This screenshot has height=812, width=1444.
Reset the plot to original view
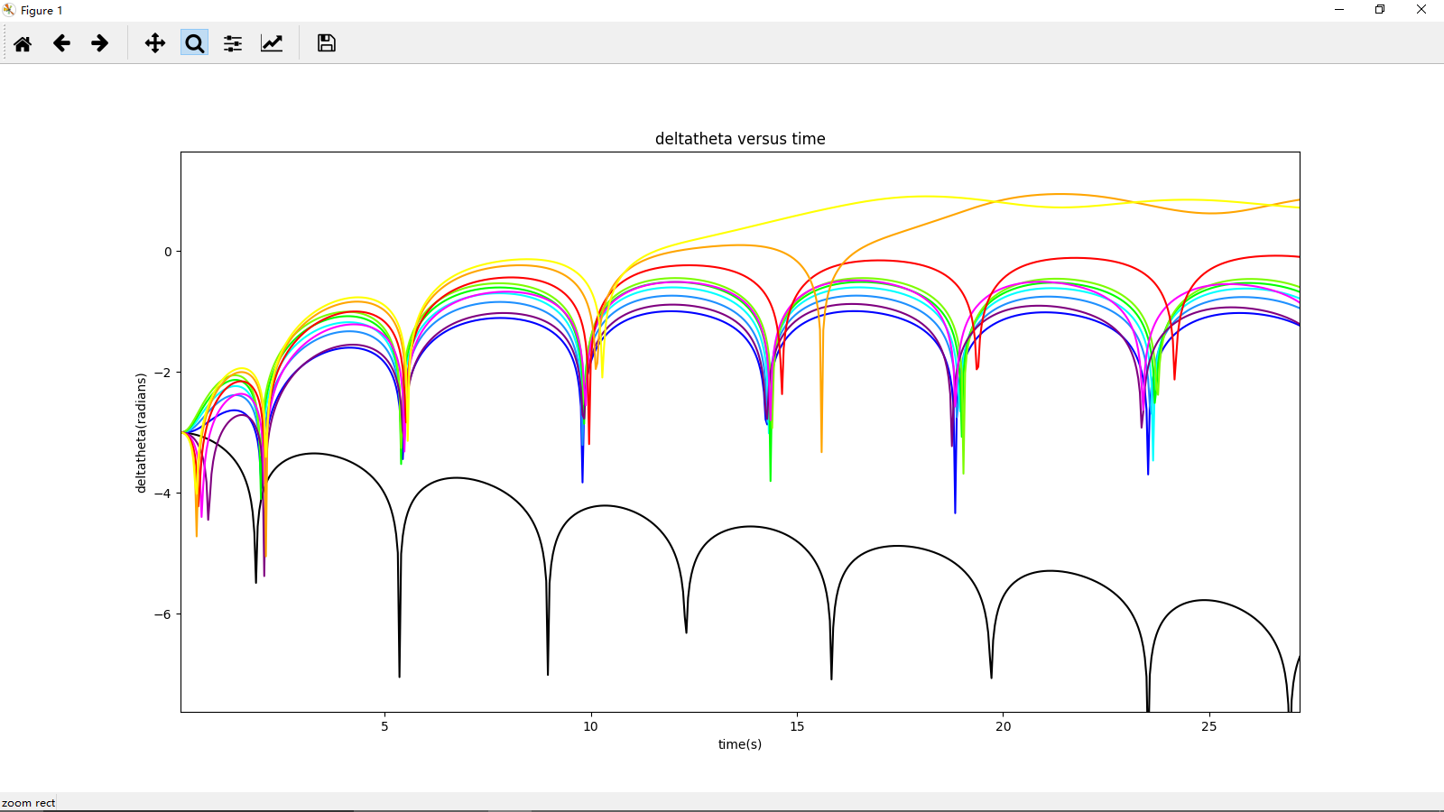click(x=23, y=43)
